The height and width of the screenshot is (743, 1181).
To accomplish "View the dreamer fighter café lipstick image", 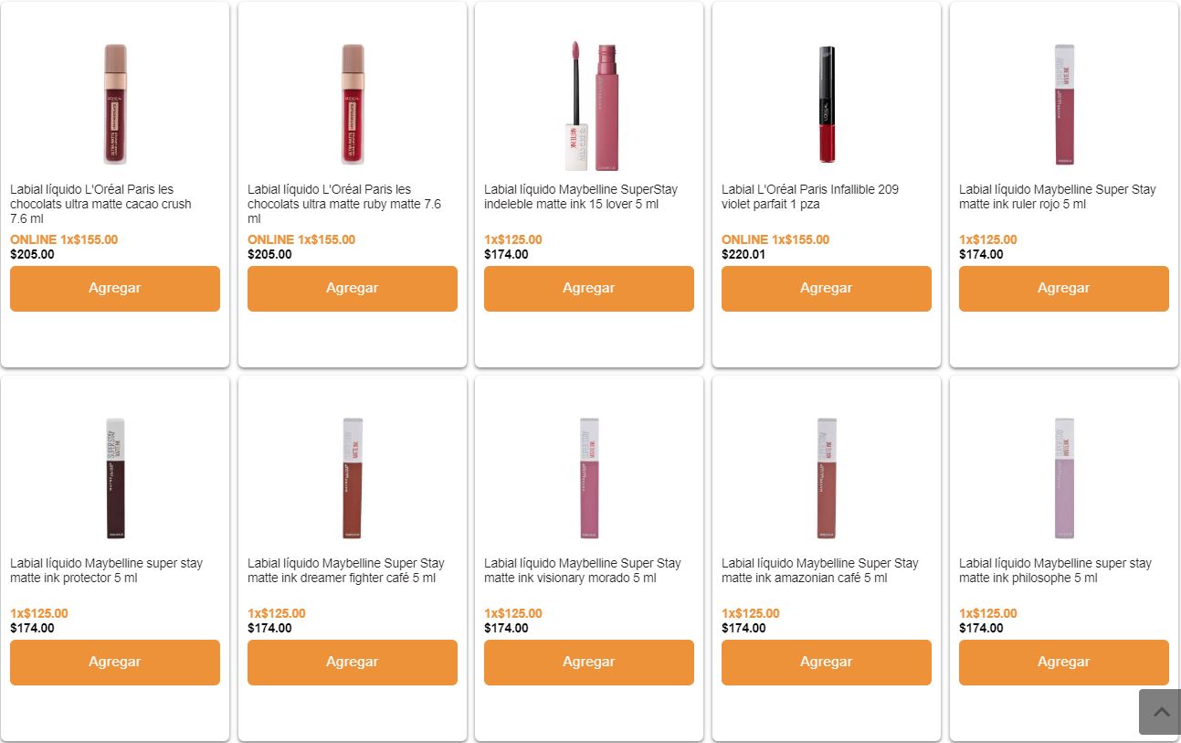I will [x=353, y=478].
